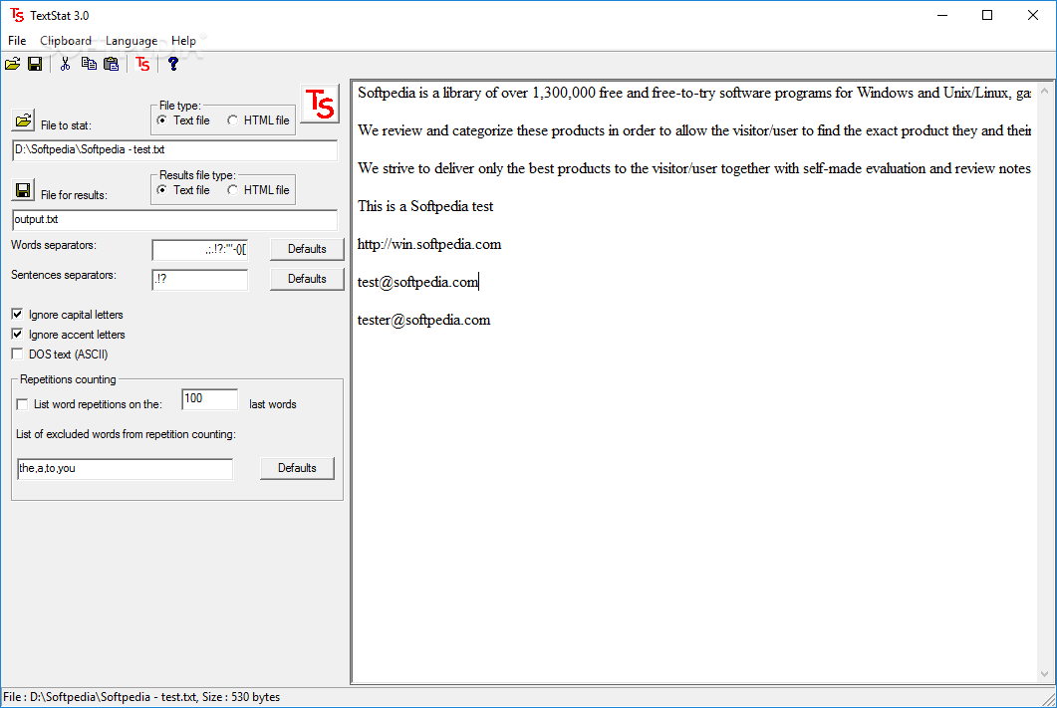Click the text test@softpedia.com

pyautogui.click(x=418, y=282)
